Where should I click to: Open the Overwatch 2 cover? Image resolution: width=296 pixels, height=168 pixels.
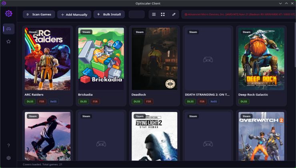pos(262,136)
